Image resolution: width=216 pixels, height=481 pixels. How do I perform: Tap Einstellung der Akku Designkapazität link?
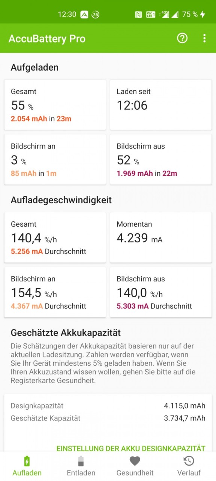[131, 448]
